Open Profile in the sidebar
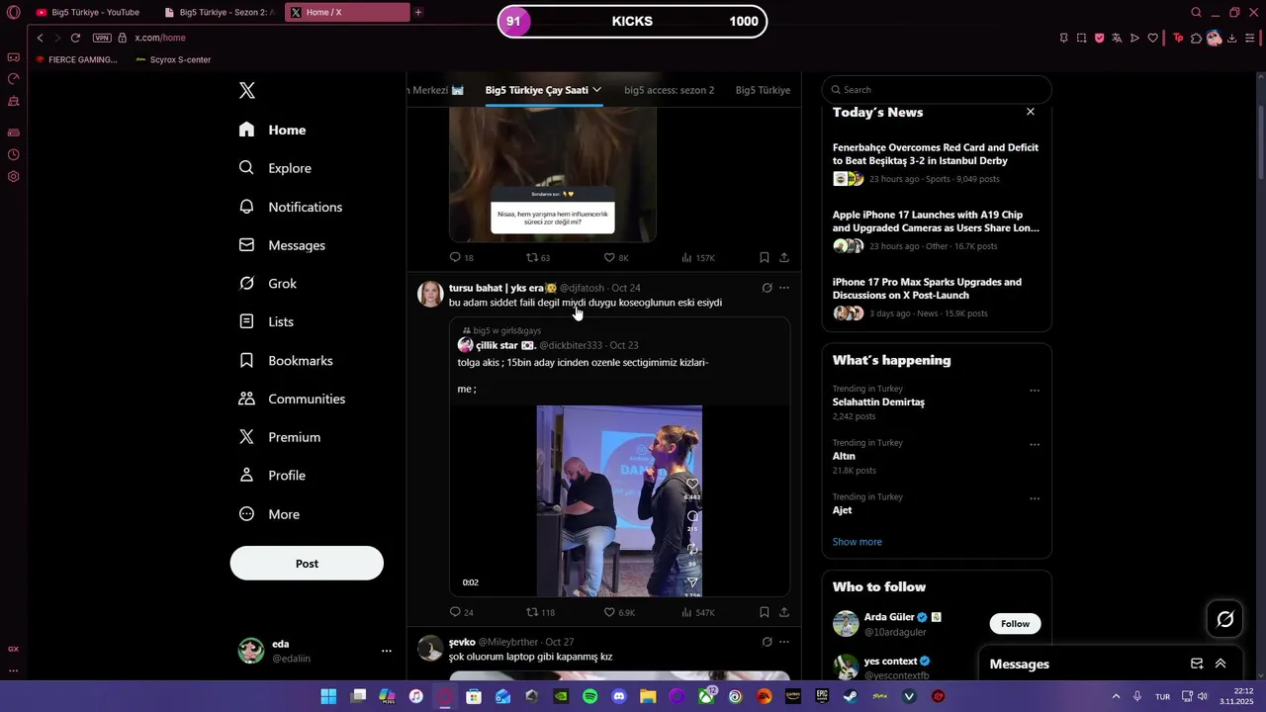This screenshot has height=712, width=1266. tap(273, 476)
